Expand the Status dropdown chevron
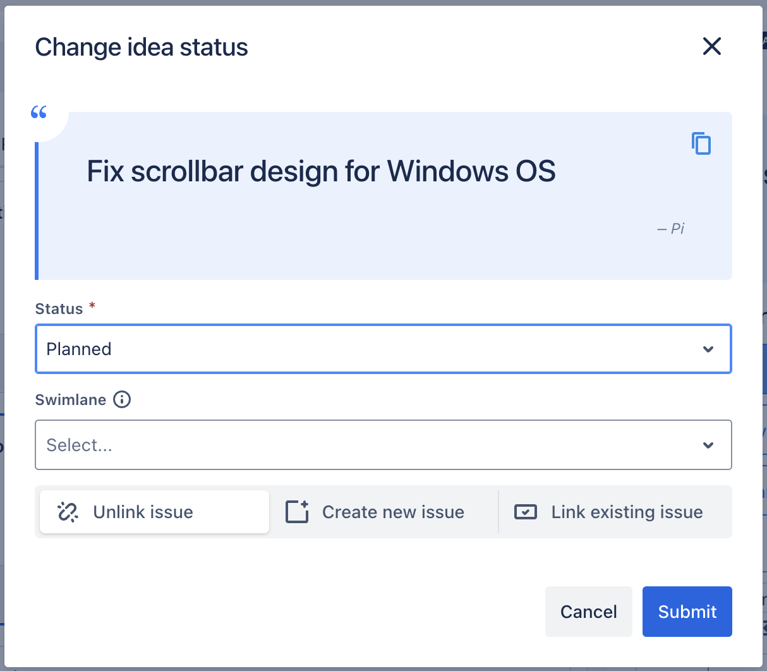This screenshot has width=767, height=671. point(708,349)
